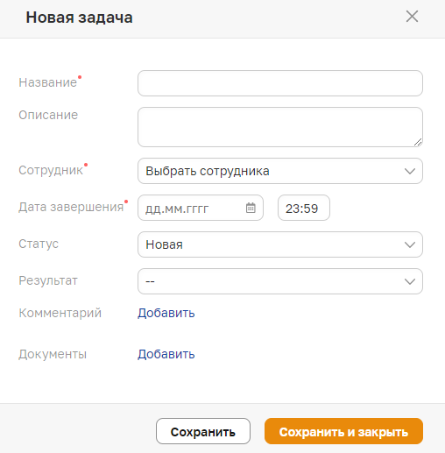Screen dimensions: 445x453
Task: Click the Название field label
Action: point(47,82)
